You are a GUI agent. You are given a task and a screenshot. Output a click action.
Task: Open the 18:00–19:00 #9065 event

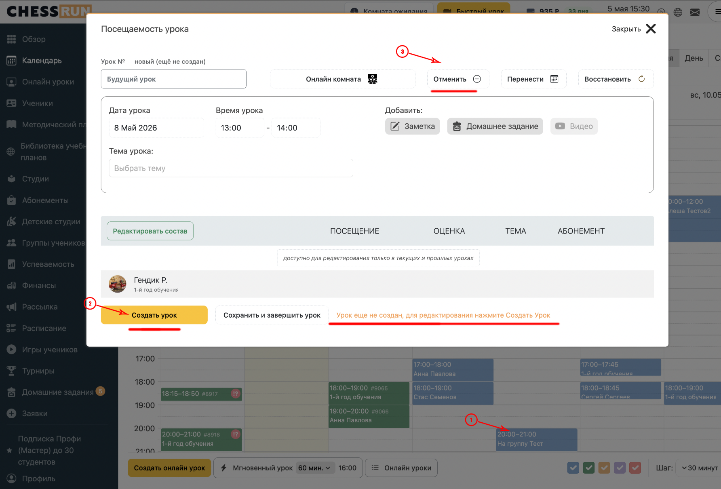point(369,393)
